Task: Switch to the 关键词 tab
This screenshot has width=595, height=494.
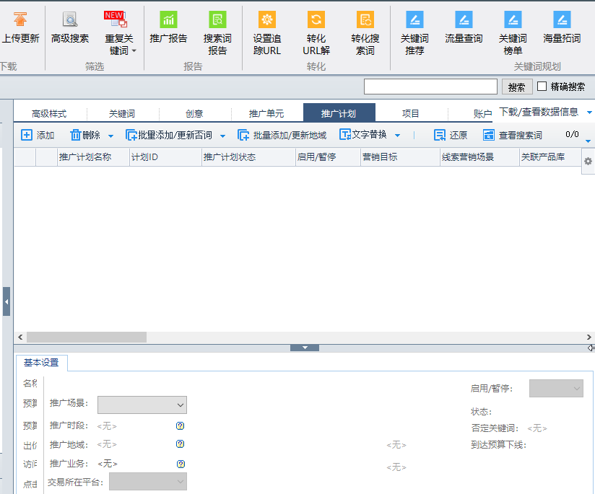Action: tap(121, 113)
